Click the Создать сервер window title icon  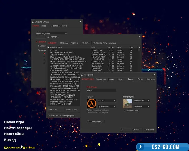(x=33, y=21)
